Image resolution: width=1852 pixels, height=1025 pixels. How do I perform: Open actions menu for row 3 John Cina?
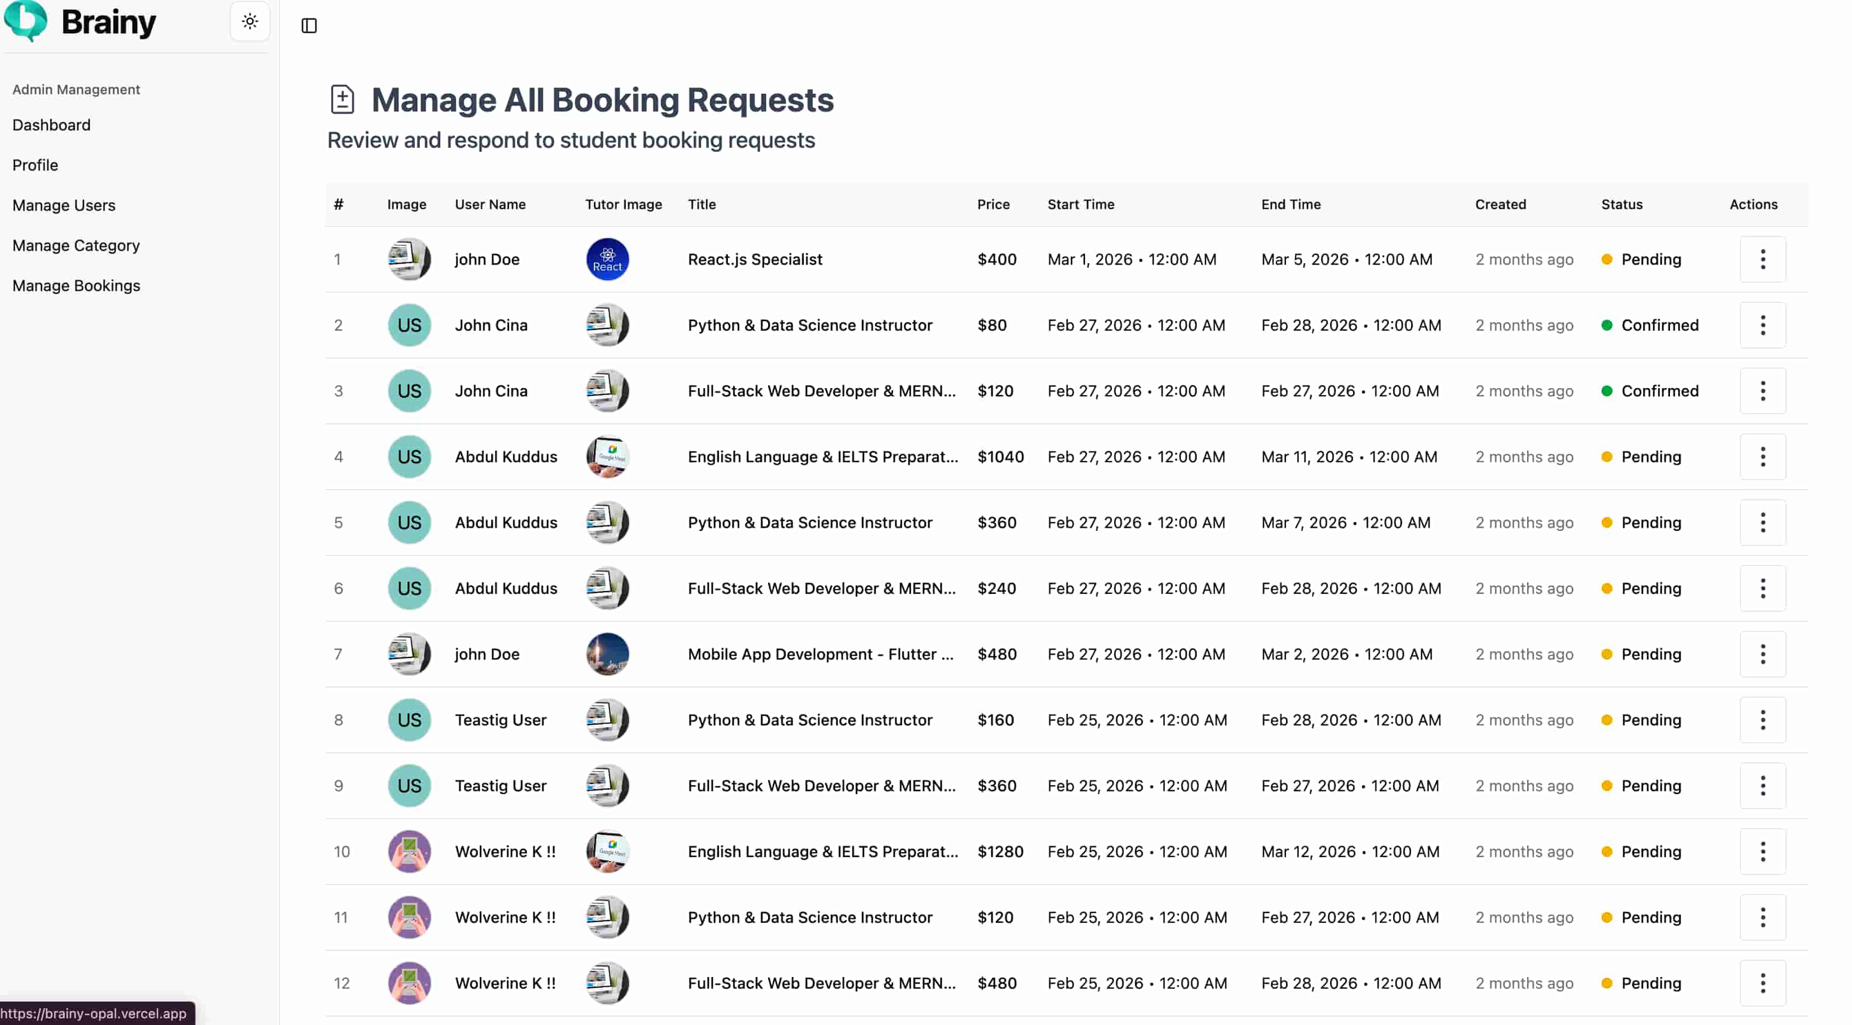pos(1762,391)
